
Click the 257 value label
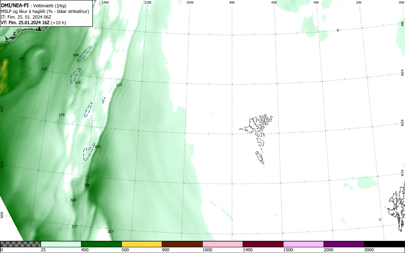tap(111, 232)
